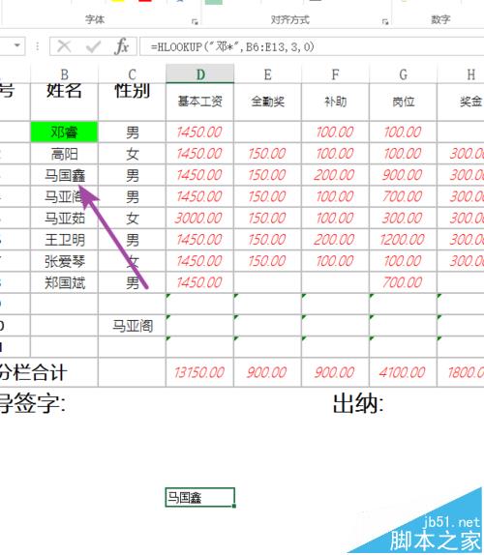
Task: Select the 郑国斌 name cell
Action: [x=65, y=282]
